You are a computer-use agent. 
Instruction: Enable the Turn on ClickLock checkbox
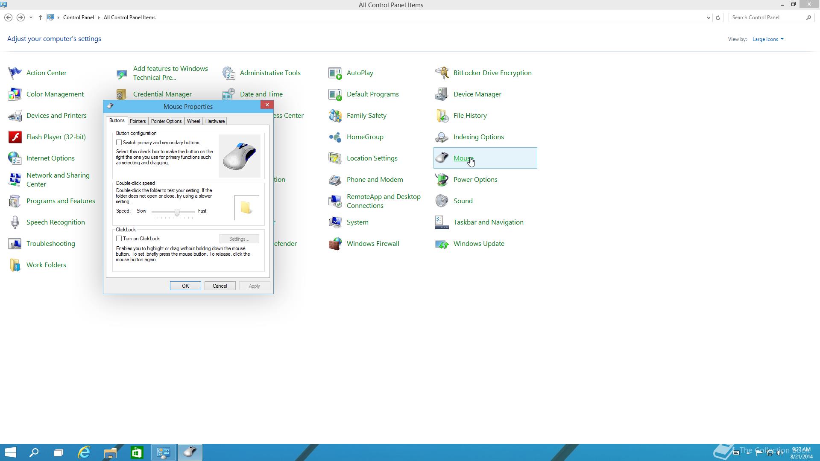point(119,239)
